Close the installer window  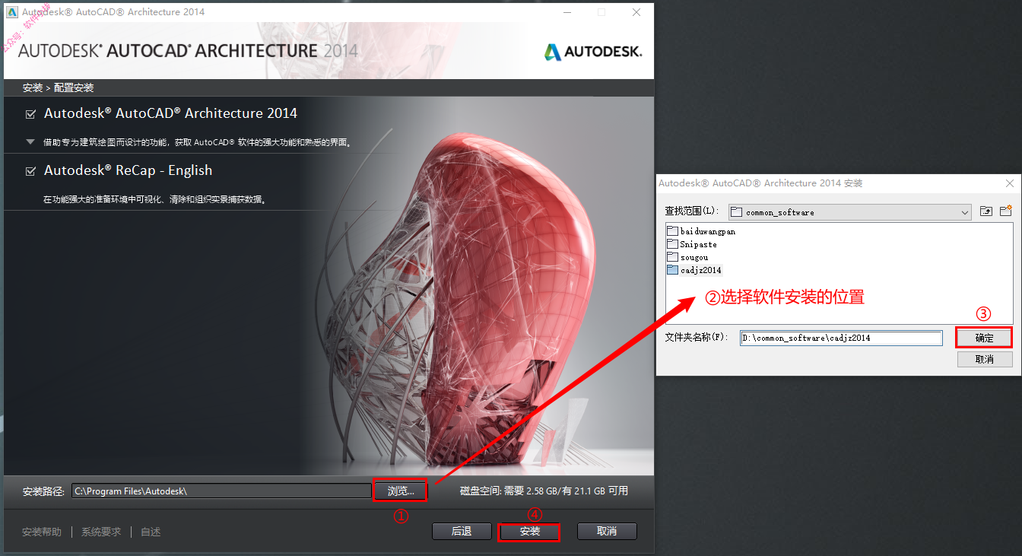(636, 12)
